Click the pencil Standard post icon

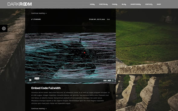click(32, 19)
